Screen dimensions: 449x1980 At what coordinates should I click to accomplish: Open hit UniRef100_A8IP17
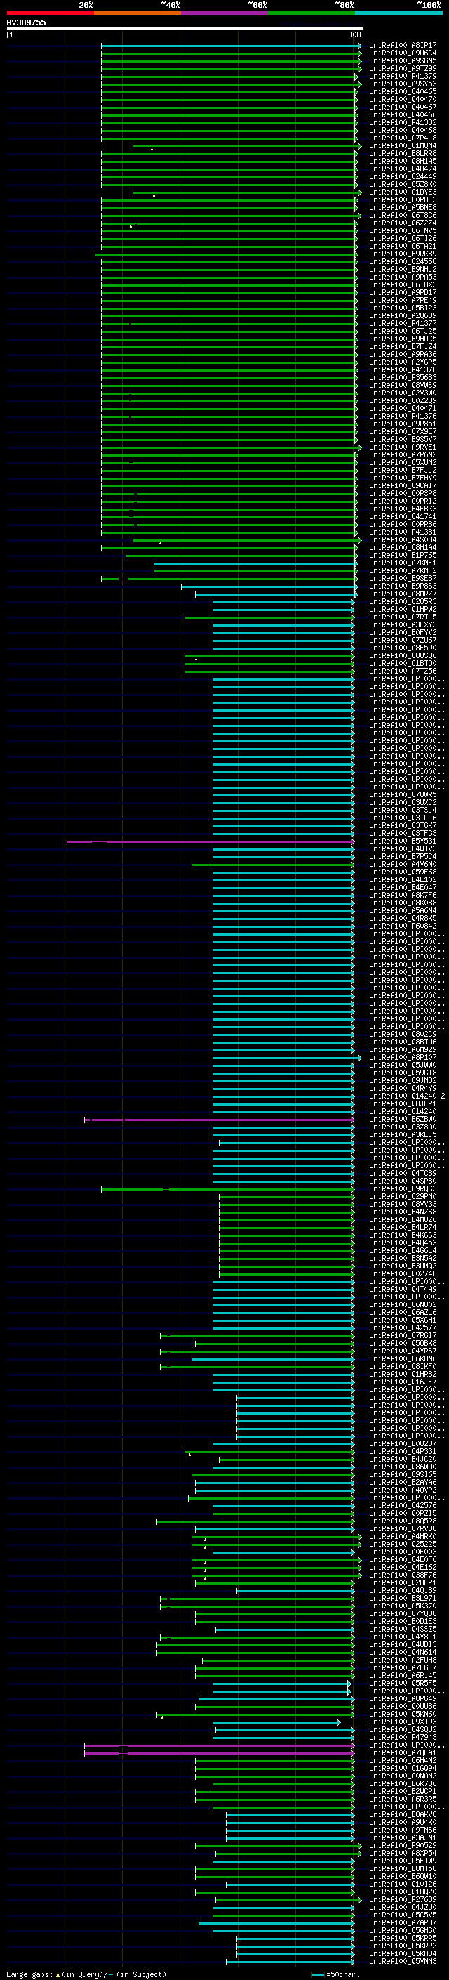[x=403, y=46]
